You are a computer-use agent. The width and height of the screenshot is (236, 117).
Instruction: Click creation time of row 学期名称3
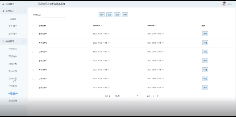(101, 52)
